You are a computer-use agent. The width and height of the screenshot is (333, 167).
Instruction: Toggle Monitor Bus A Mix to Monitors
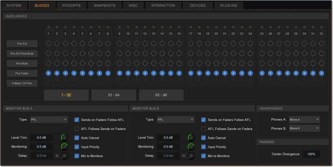click(77, 156)
